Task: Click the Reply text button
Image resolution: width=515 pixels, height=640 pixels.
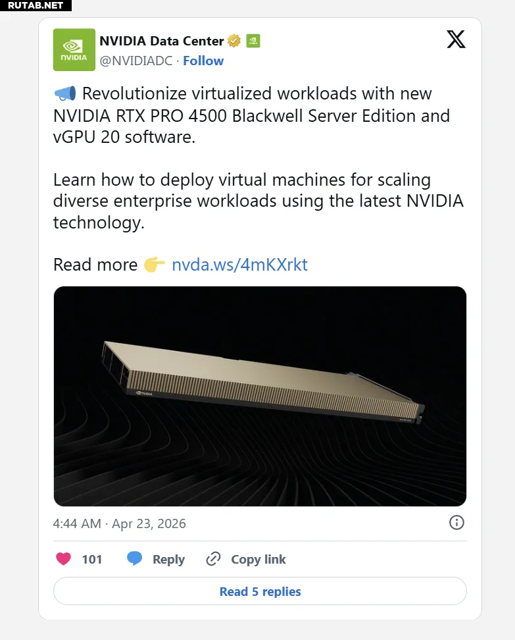Action: point(169,559)
